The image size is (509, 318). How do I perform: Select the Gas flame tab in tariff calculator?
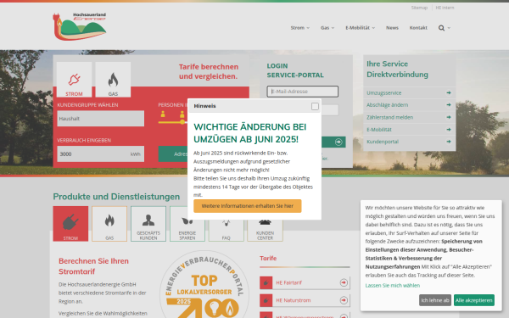(113, 80)
